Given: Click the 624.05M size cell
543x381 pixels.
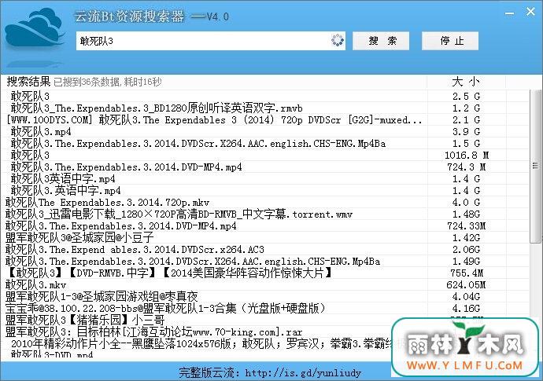Looking at the screenshot, I should point(466,284).
